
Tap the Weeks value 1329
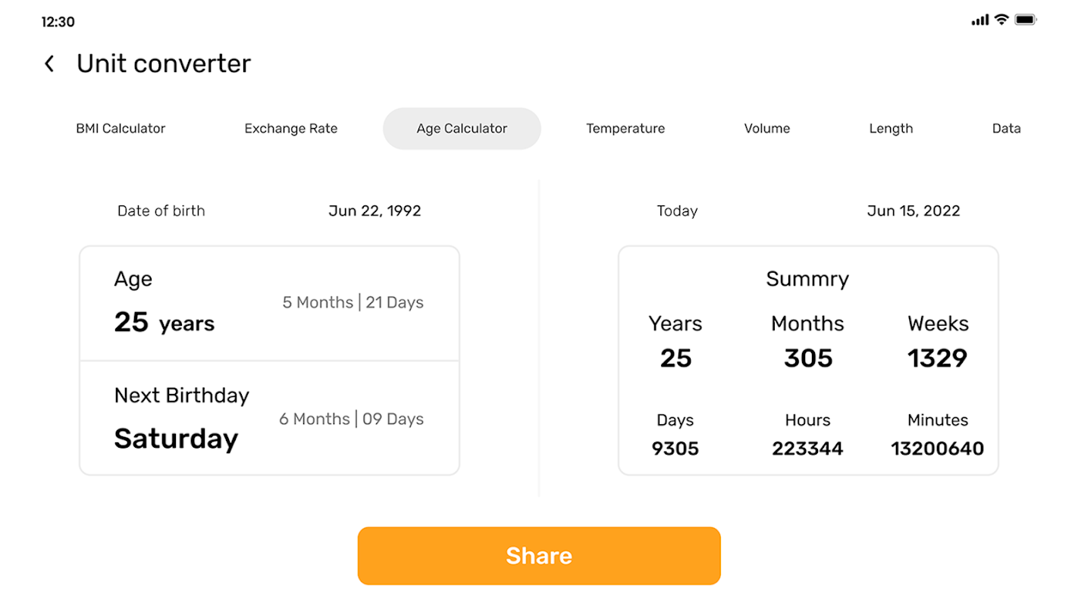(x=938, y=358)
